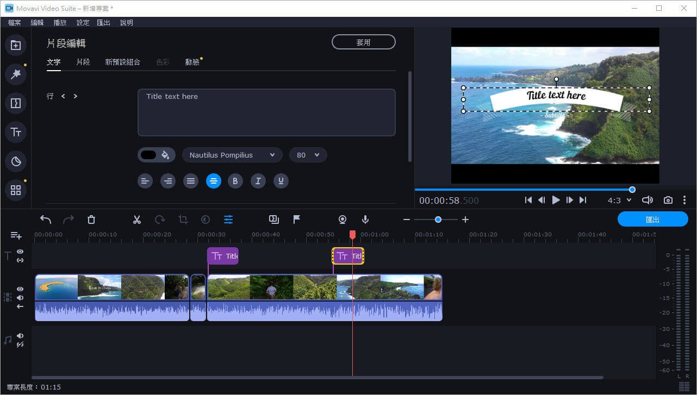Add a marker flag on timeline

coord(297,220)
